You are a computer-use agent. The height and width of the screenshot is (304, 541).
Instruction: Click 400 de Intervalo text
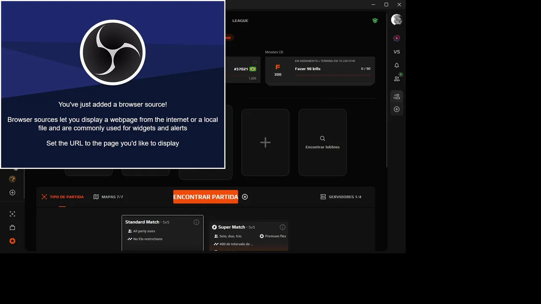(236, 244)
